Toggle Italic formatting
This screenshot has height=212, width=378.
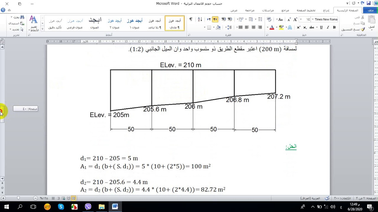(x=328, y=27)
